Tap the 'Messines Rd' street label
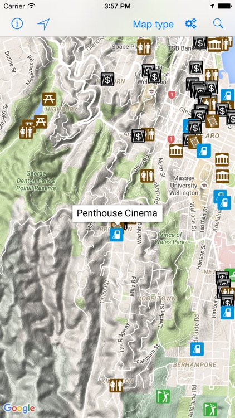Image resolution: width=235 pixels, height=418 pixels. pyautogui.click(x=31, y=70)
